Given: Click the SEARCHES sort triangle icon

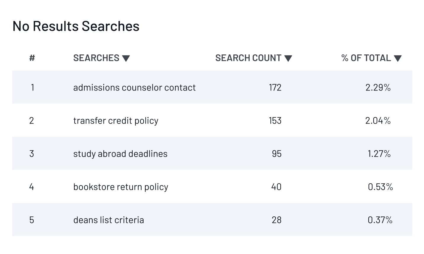Looking at the screenshot, I should pos(126,58).
